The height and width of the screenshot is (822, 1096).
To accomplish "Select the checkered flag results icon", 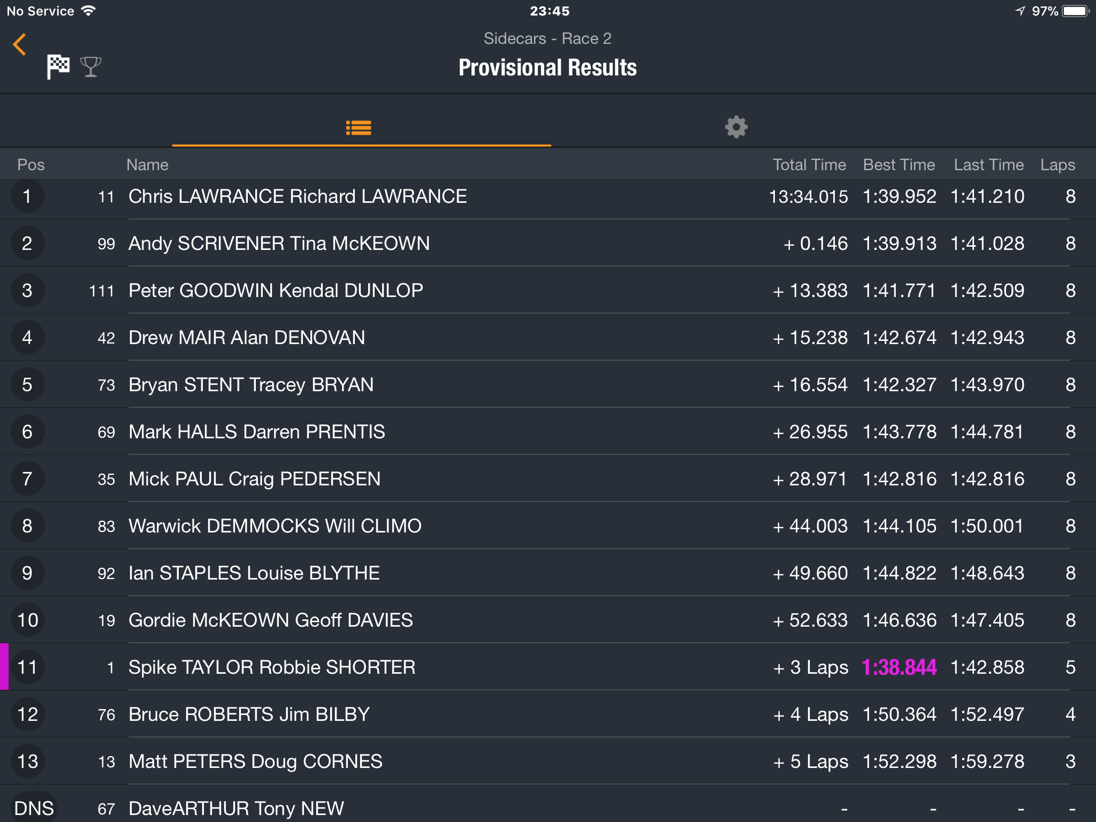I will [x=58, y=67].
